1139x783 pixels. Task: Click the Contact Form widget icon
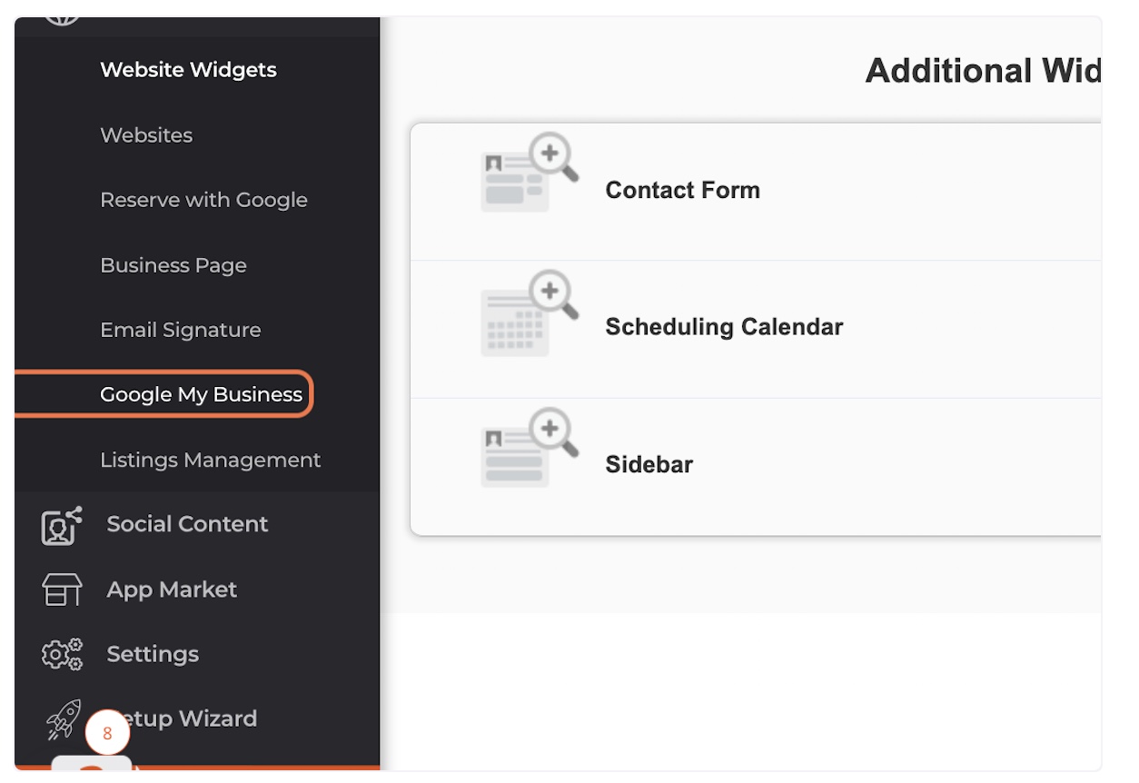530,173
